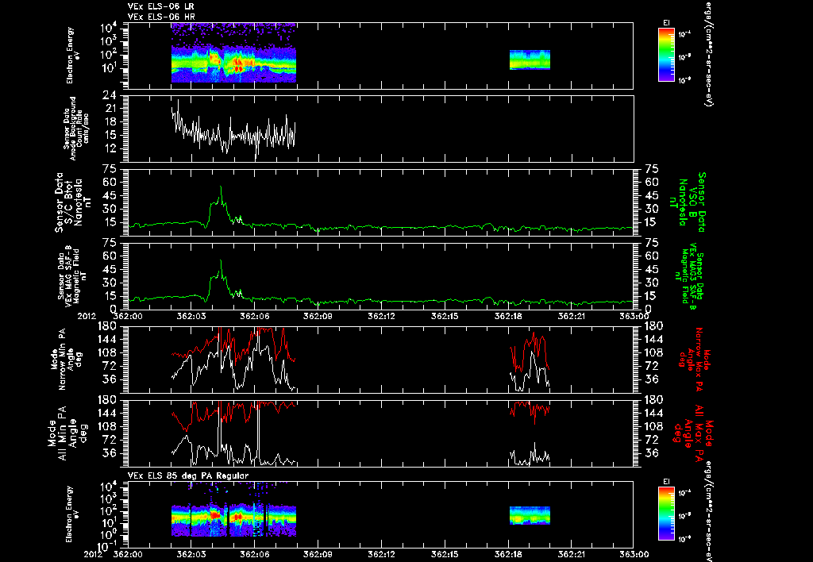Click the '180' left-axis tick of the Narrow Min PA panel

click(107, 326)
